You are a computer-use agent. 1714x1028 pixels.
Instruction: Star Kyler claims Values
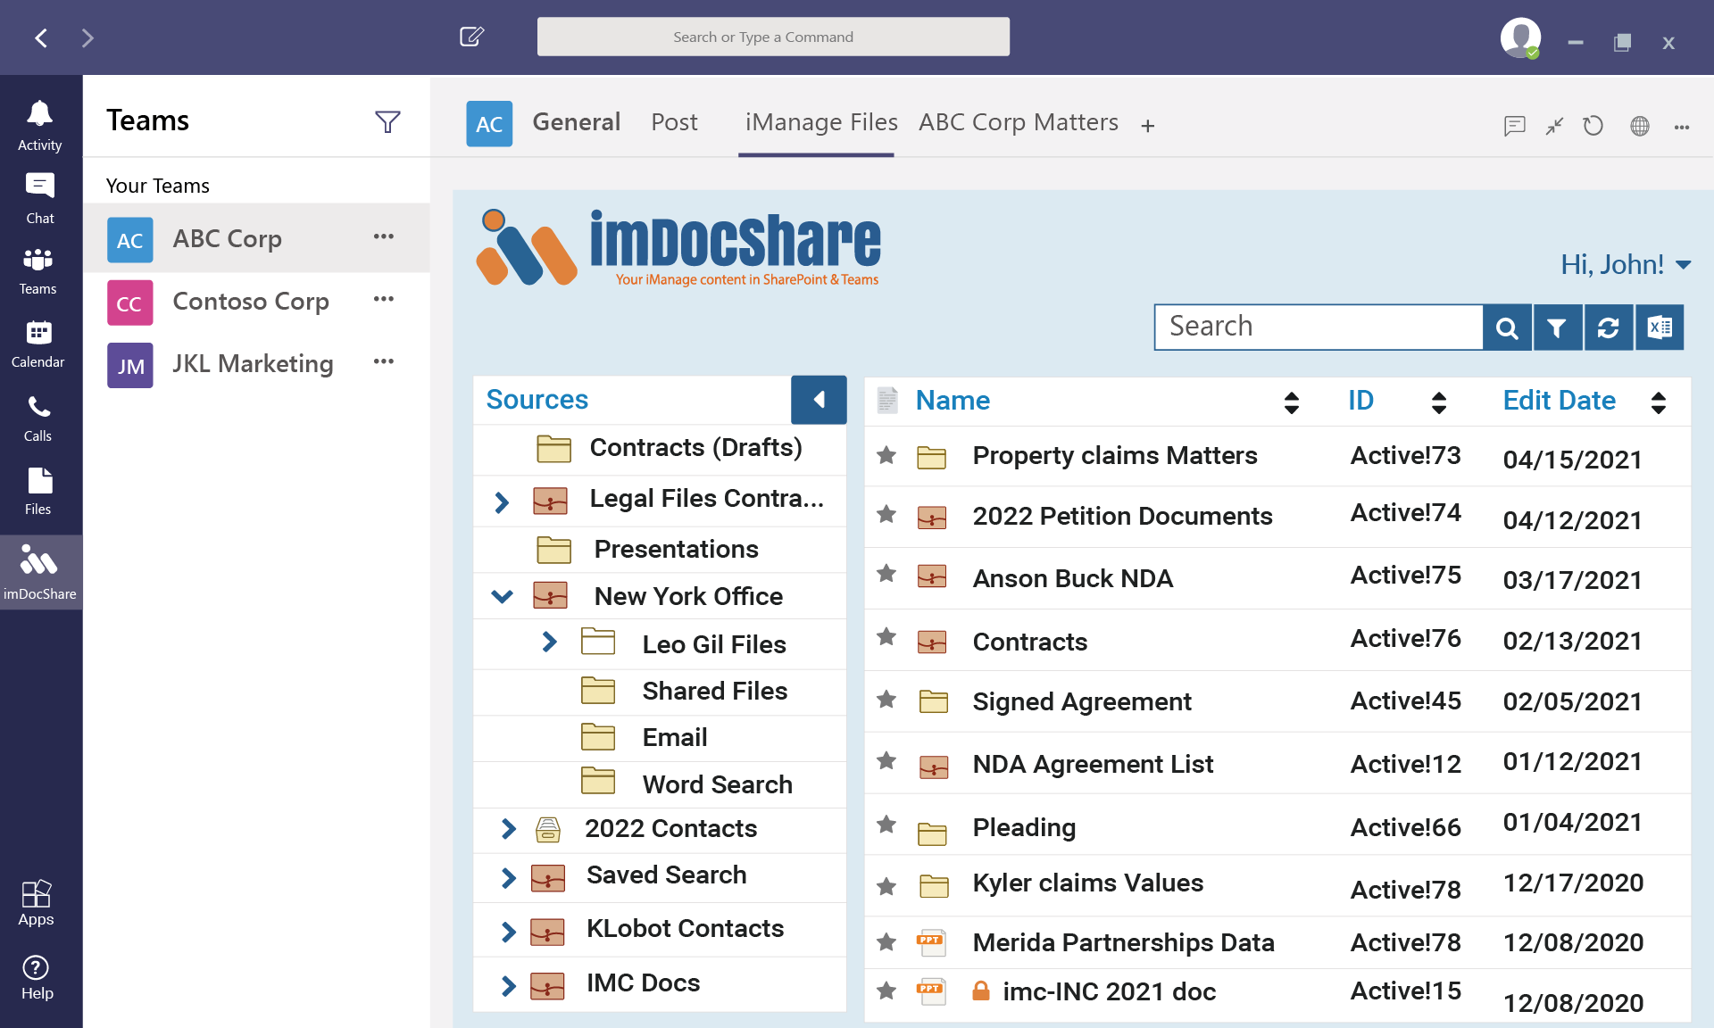[x=886, y=886]
